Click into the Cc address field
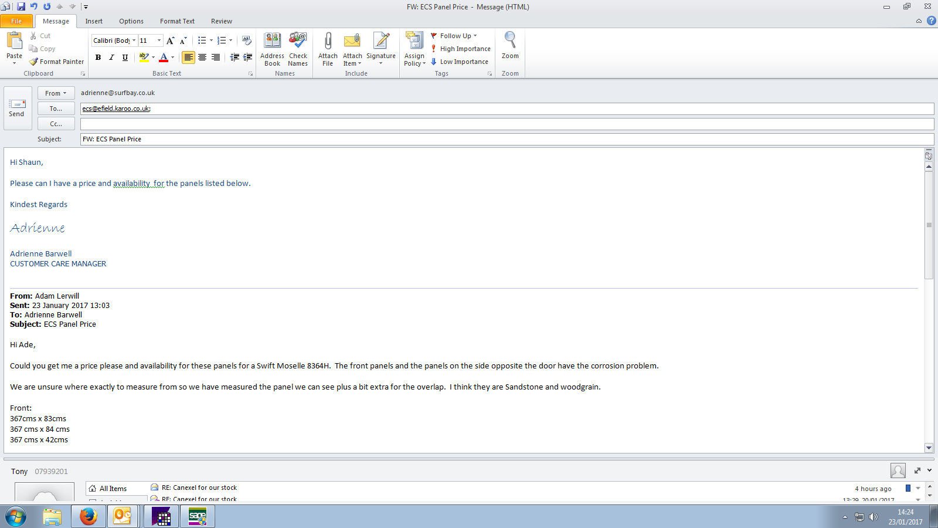This screenshot has width=938, height=528. click(507, 124)
